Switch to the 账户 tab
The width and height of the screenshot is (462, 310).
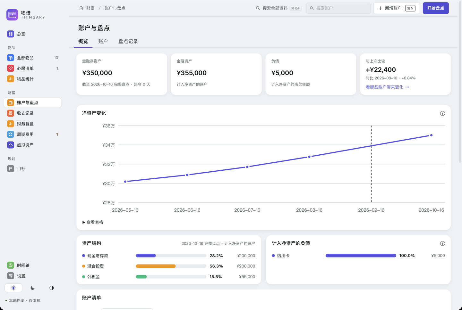coord(103,42)
